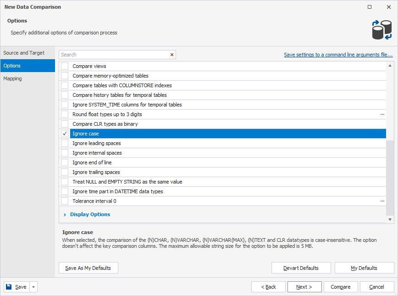Clear the search box with red X

(172, 55)
